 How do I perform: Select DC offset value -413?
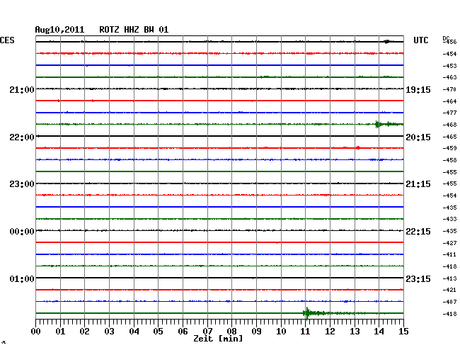449,278
